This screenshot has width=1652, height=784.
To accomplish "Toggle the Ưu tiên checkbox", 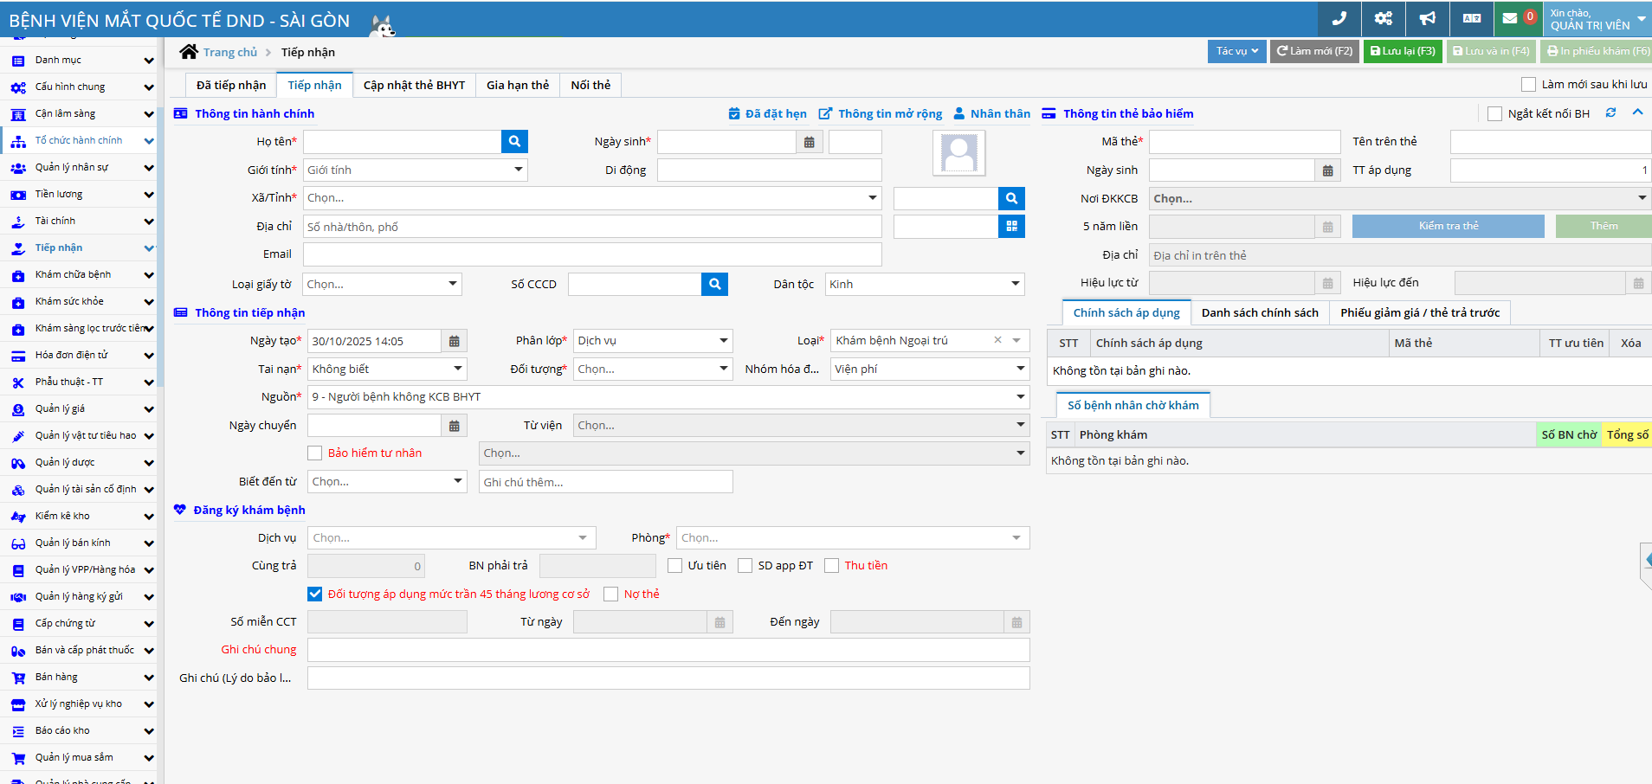I will (x=675, y=566).
